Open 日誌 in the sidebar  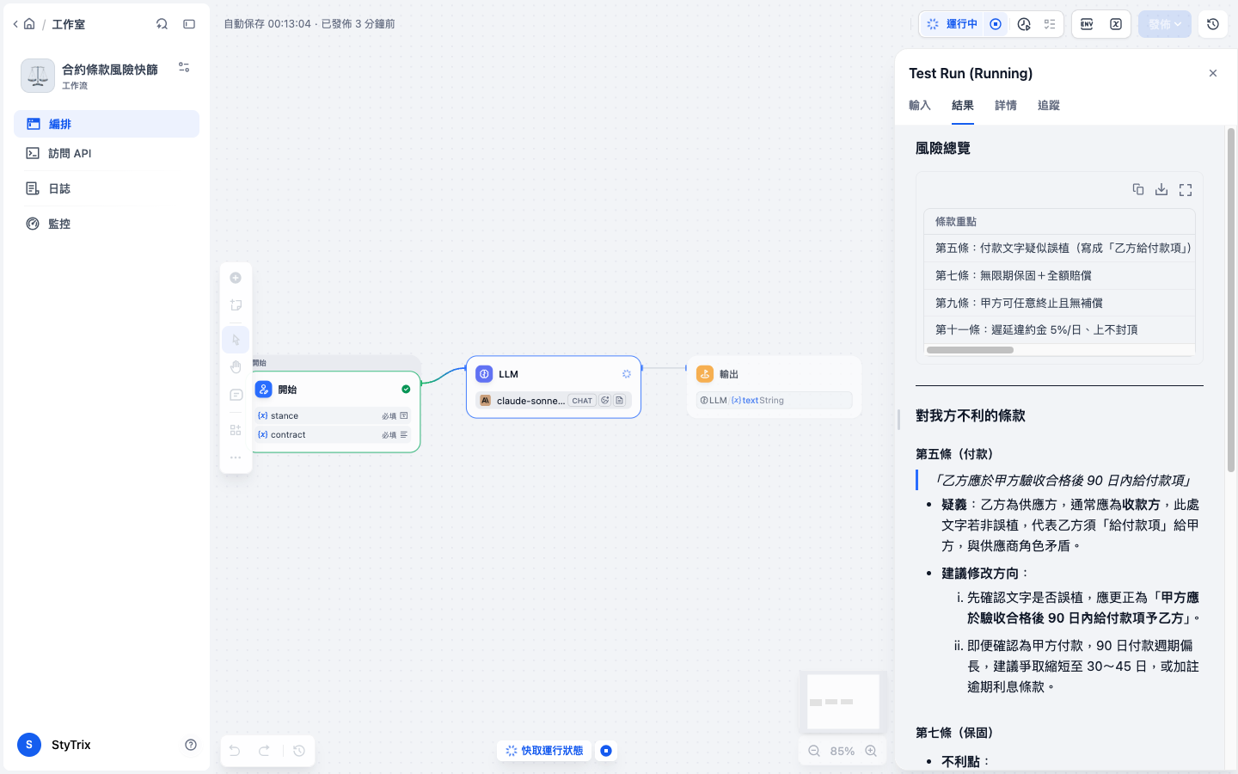click(107, 188)
